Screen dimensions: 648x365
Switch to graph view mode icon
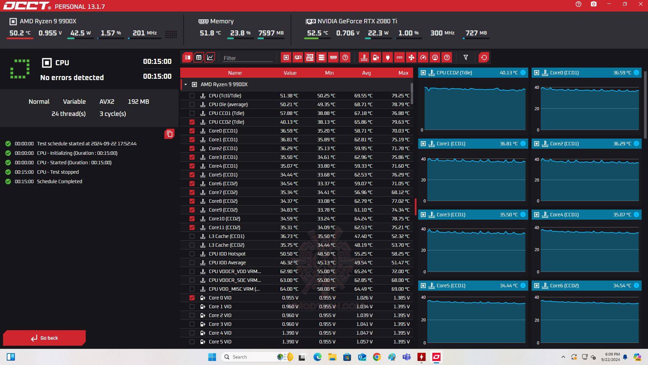210,57
